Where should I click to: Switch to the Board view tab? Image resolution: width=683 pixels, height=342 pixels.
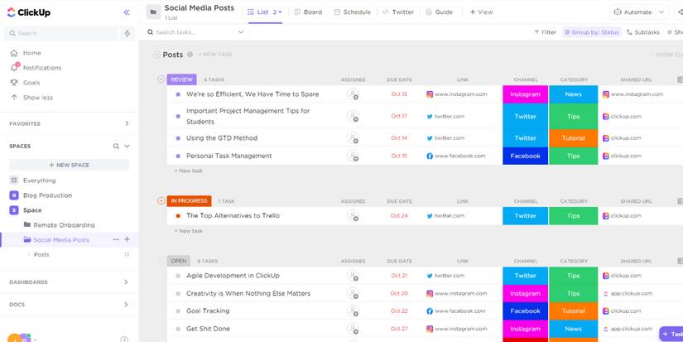point(309,12)
